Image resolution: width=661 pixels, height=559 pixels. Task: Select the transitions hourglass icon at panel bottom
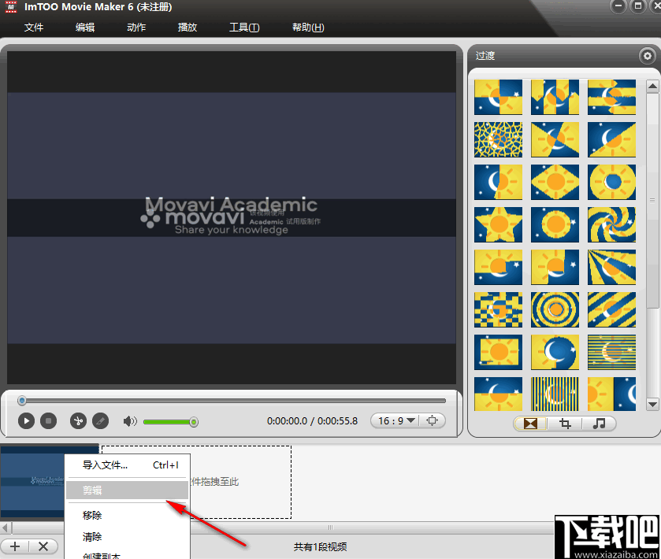(529, 424)
